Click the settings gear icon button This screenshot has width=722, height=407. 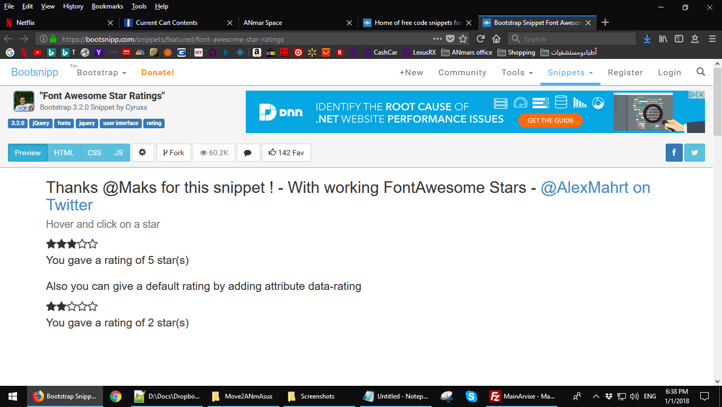[142, 153]
